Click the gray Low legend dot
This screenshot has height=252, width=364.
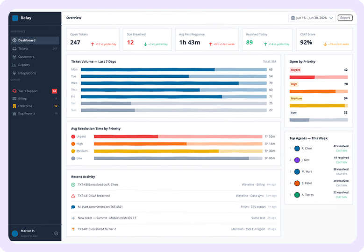73,158
